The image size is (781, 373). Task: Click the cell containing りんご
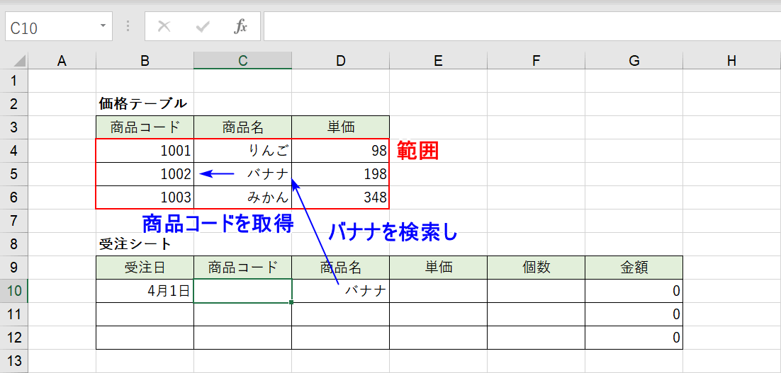(x=242, y=150)
